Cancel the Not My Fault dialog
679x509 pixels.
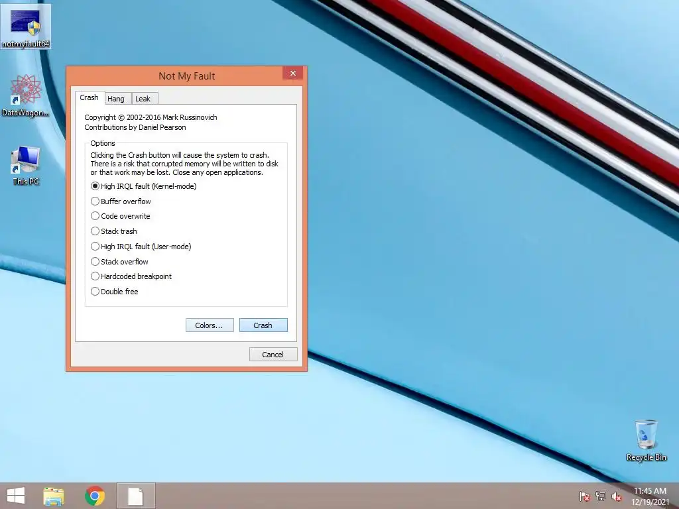pyautogui.click(x=273, y=355)
